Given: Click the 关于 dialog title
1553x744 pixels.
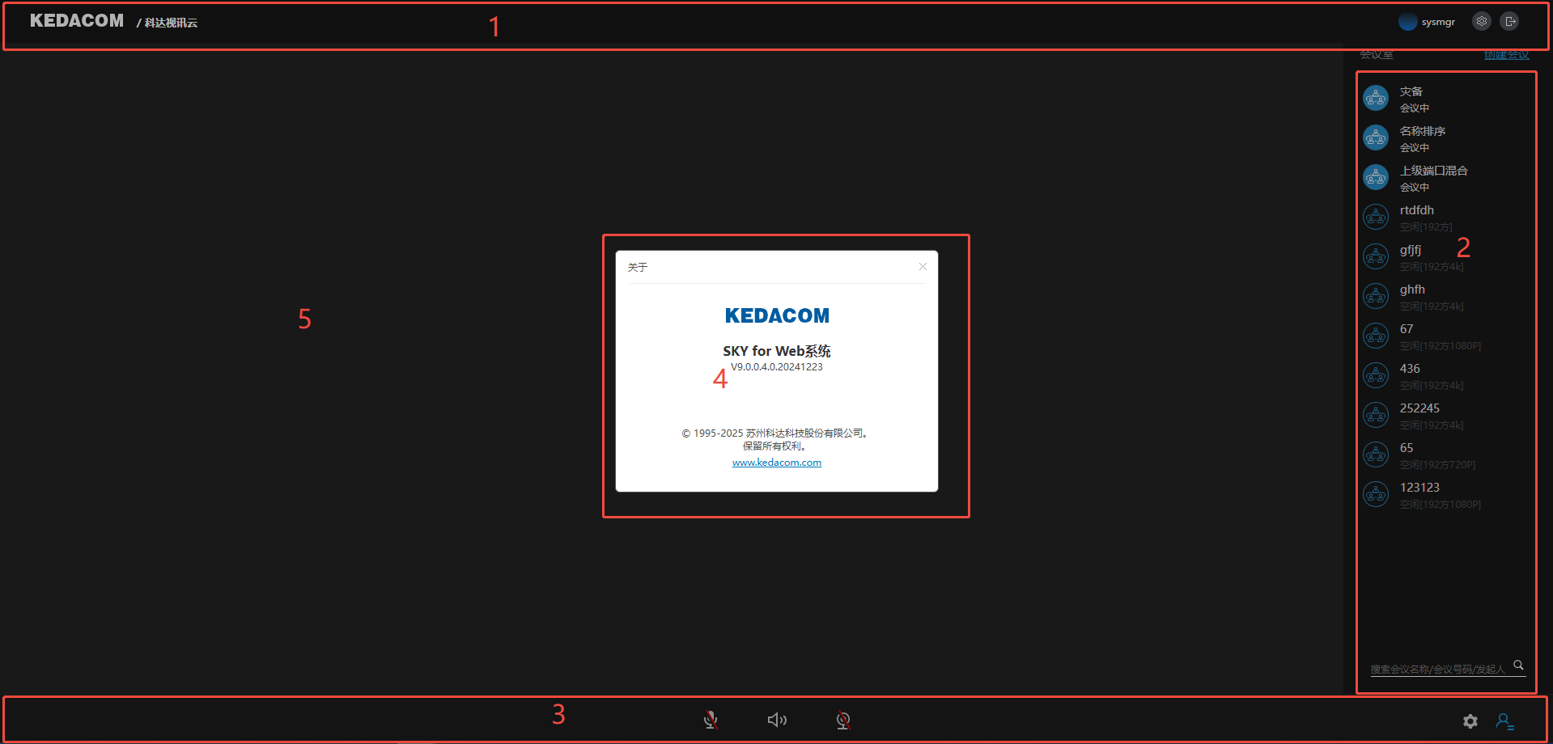Looking at the screenshot, I should pyautogui.click(x=638, y=267).
